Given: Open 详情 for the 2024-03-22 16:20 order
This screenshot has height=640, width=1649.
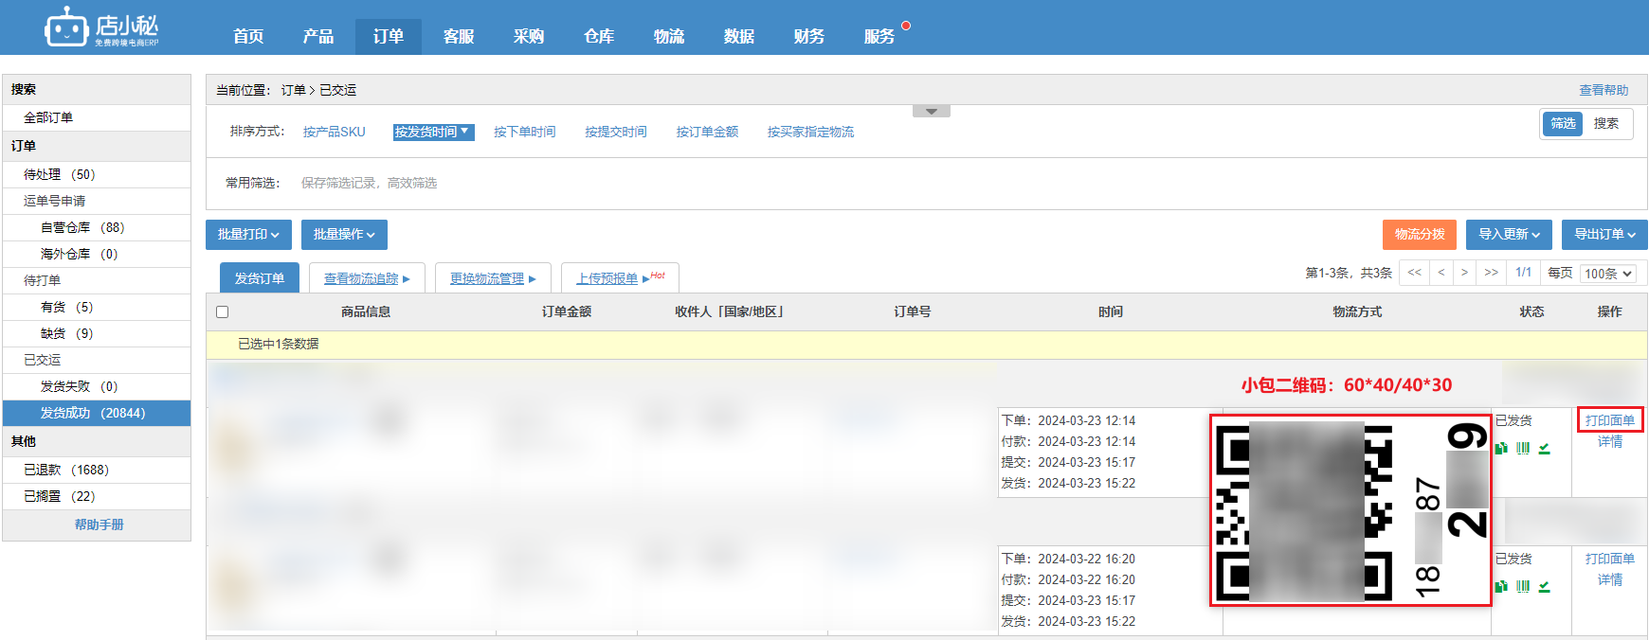Looking at the screenshot, I should [x=1610, y=580].
